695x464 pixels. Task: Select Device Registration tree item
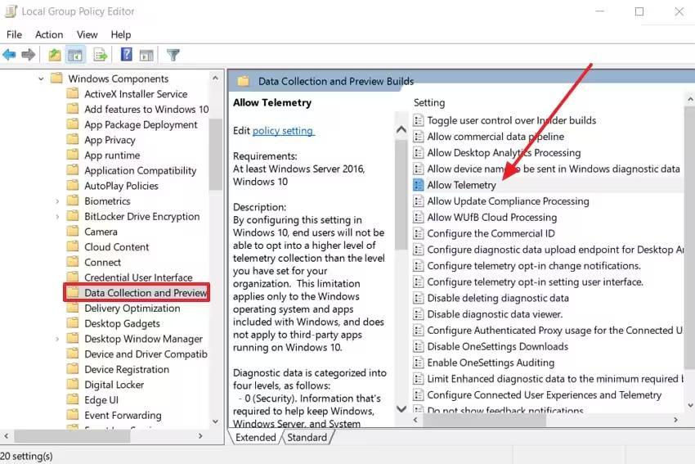[127, 370]
